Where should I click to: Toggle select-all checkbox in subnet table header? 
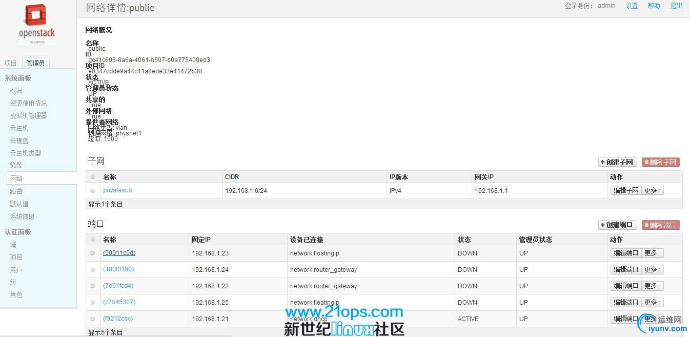coord(93,177)
